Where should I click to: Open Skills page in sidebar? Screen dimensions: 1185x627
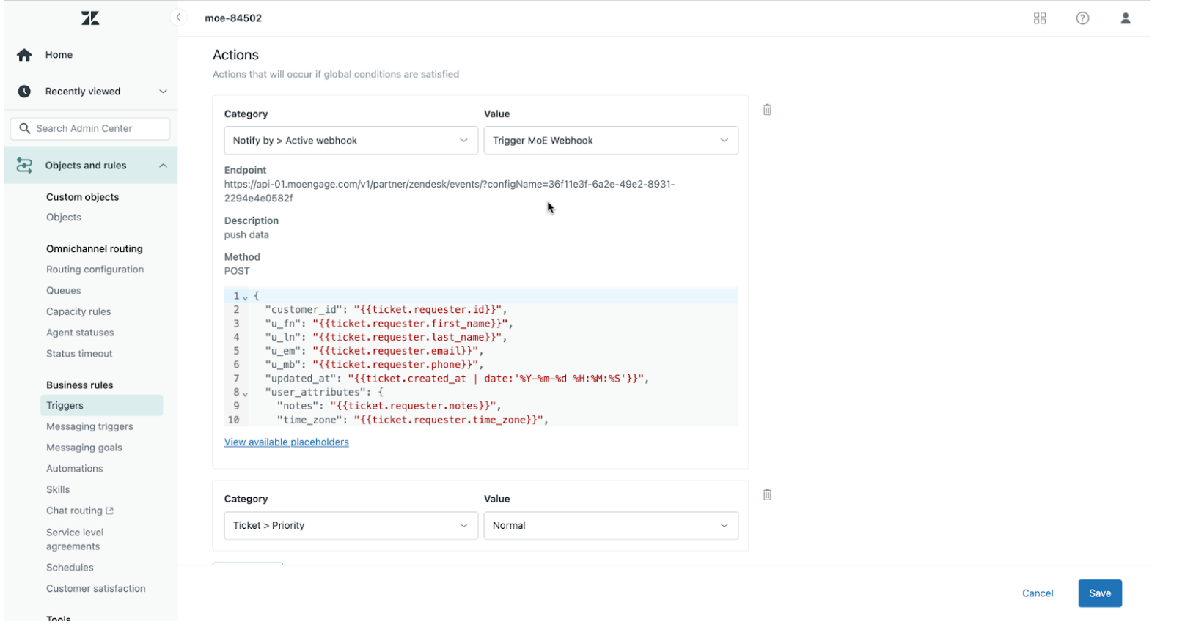[x=58, y=490]
